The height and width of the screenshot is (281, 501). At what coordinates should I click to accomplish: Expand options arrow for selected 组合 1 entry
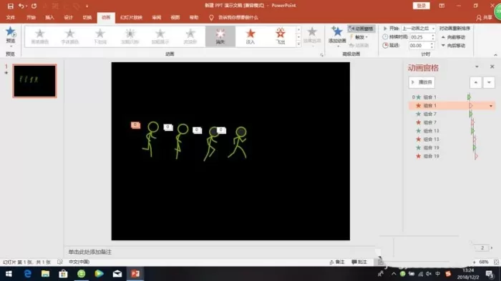coord(491,106)
